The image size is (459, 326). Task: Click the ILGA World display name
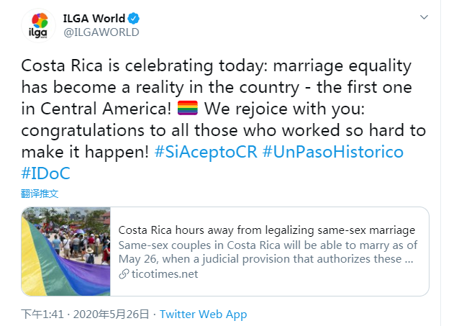coord(94,18)
